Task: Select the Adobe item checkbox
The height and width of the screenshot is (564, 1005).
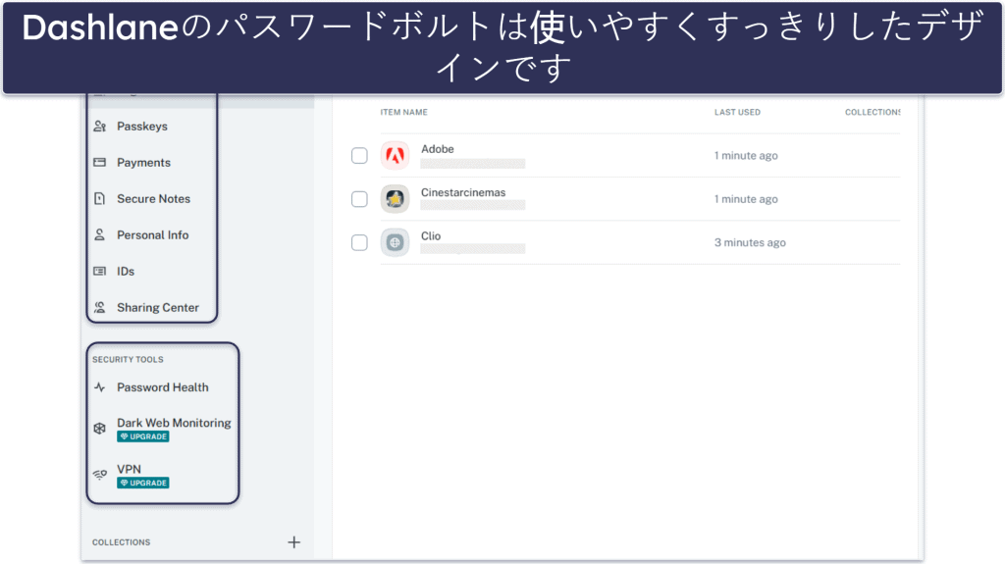Action: click(x=359, y=156)
